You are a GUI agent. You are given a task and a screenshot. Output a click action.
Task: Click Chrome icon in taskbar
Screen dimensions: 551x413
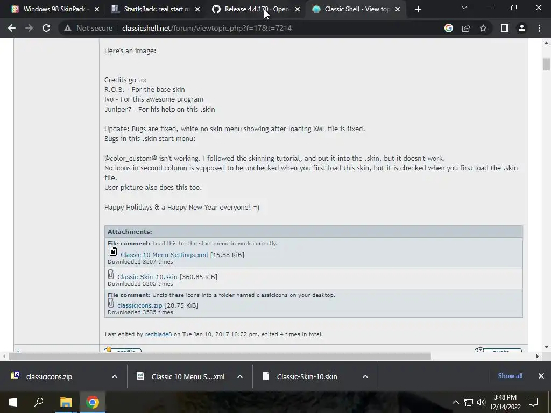pos(93,402)
